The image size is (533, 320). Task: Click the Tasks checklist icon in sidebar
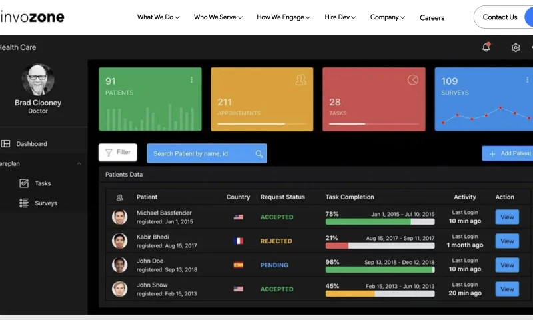click(x=24, y=183)
